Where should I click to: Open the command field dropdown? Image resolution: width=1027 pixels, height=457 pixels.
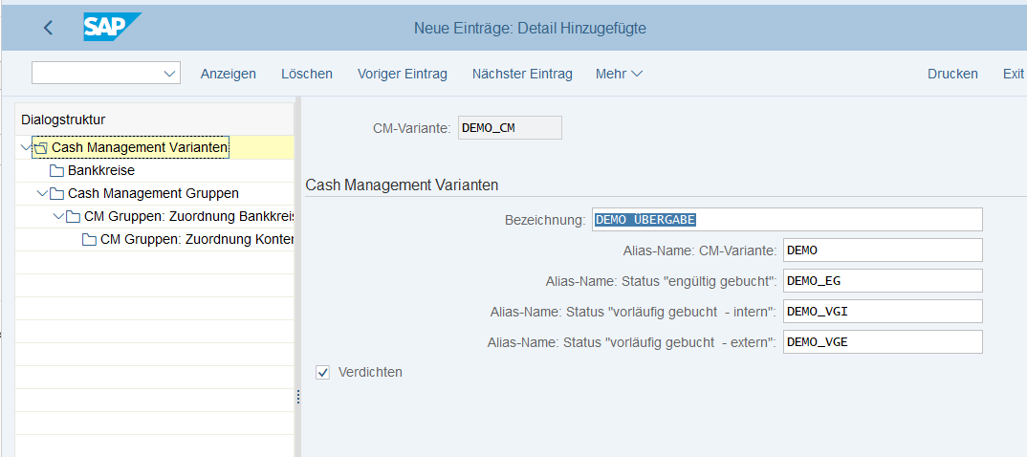[x=170, y=74]
